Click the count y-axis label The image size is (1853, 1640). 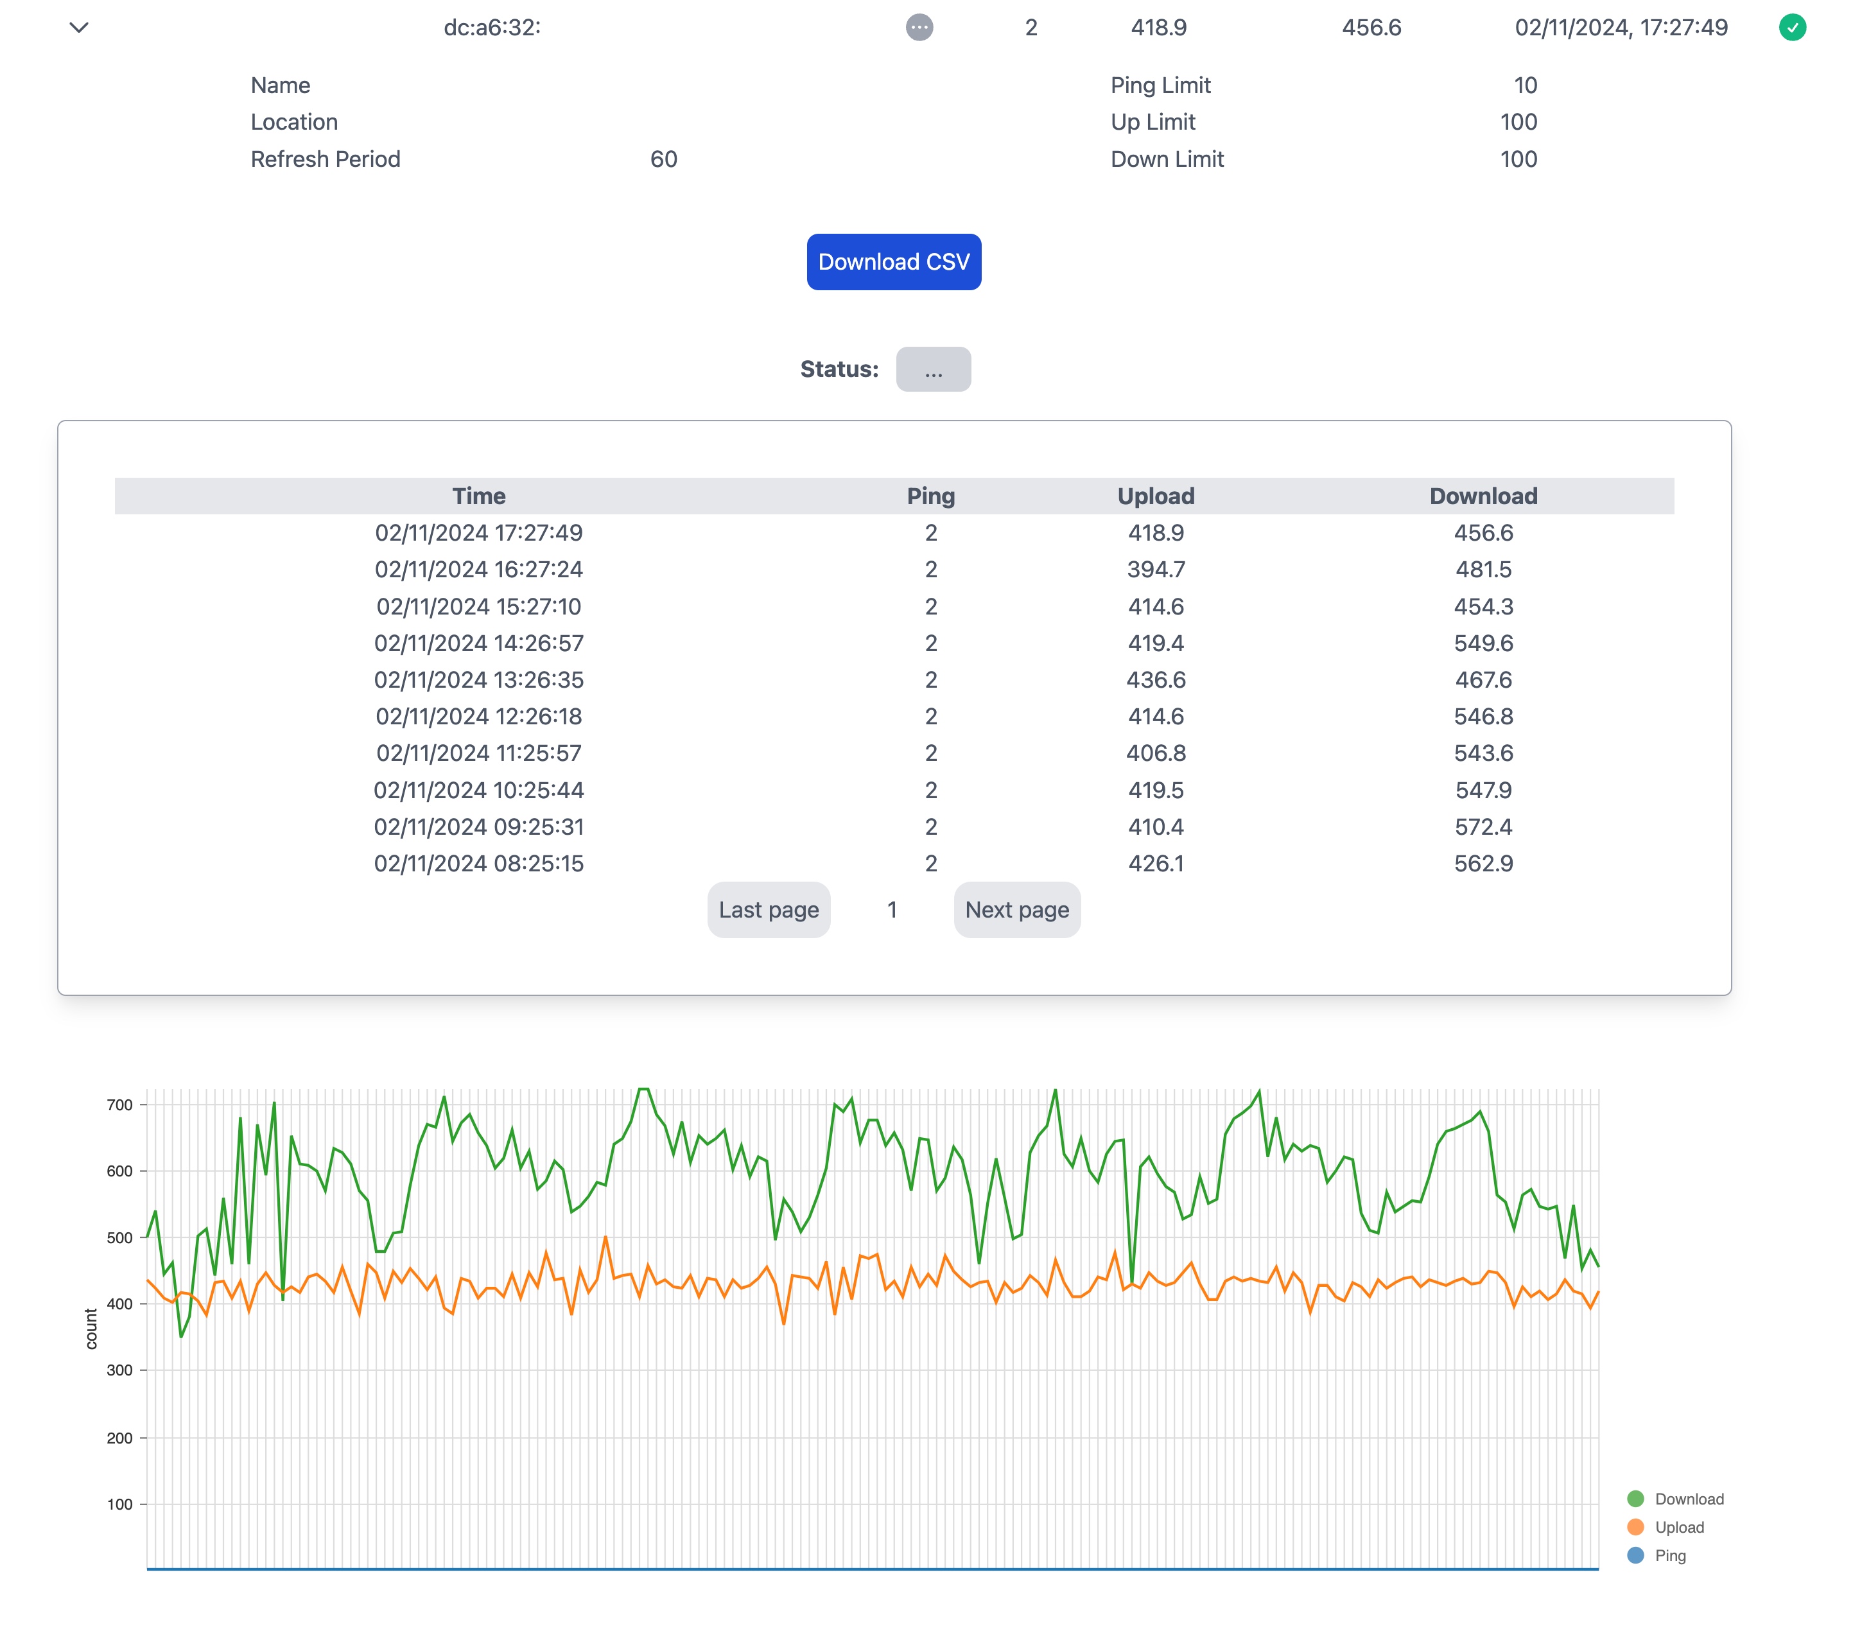(91, 1329)
